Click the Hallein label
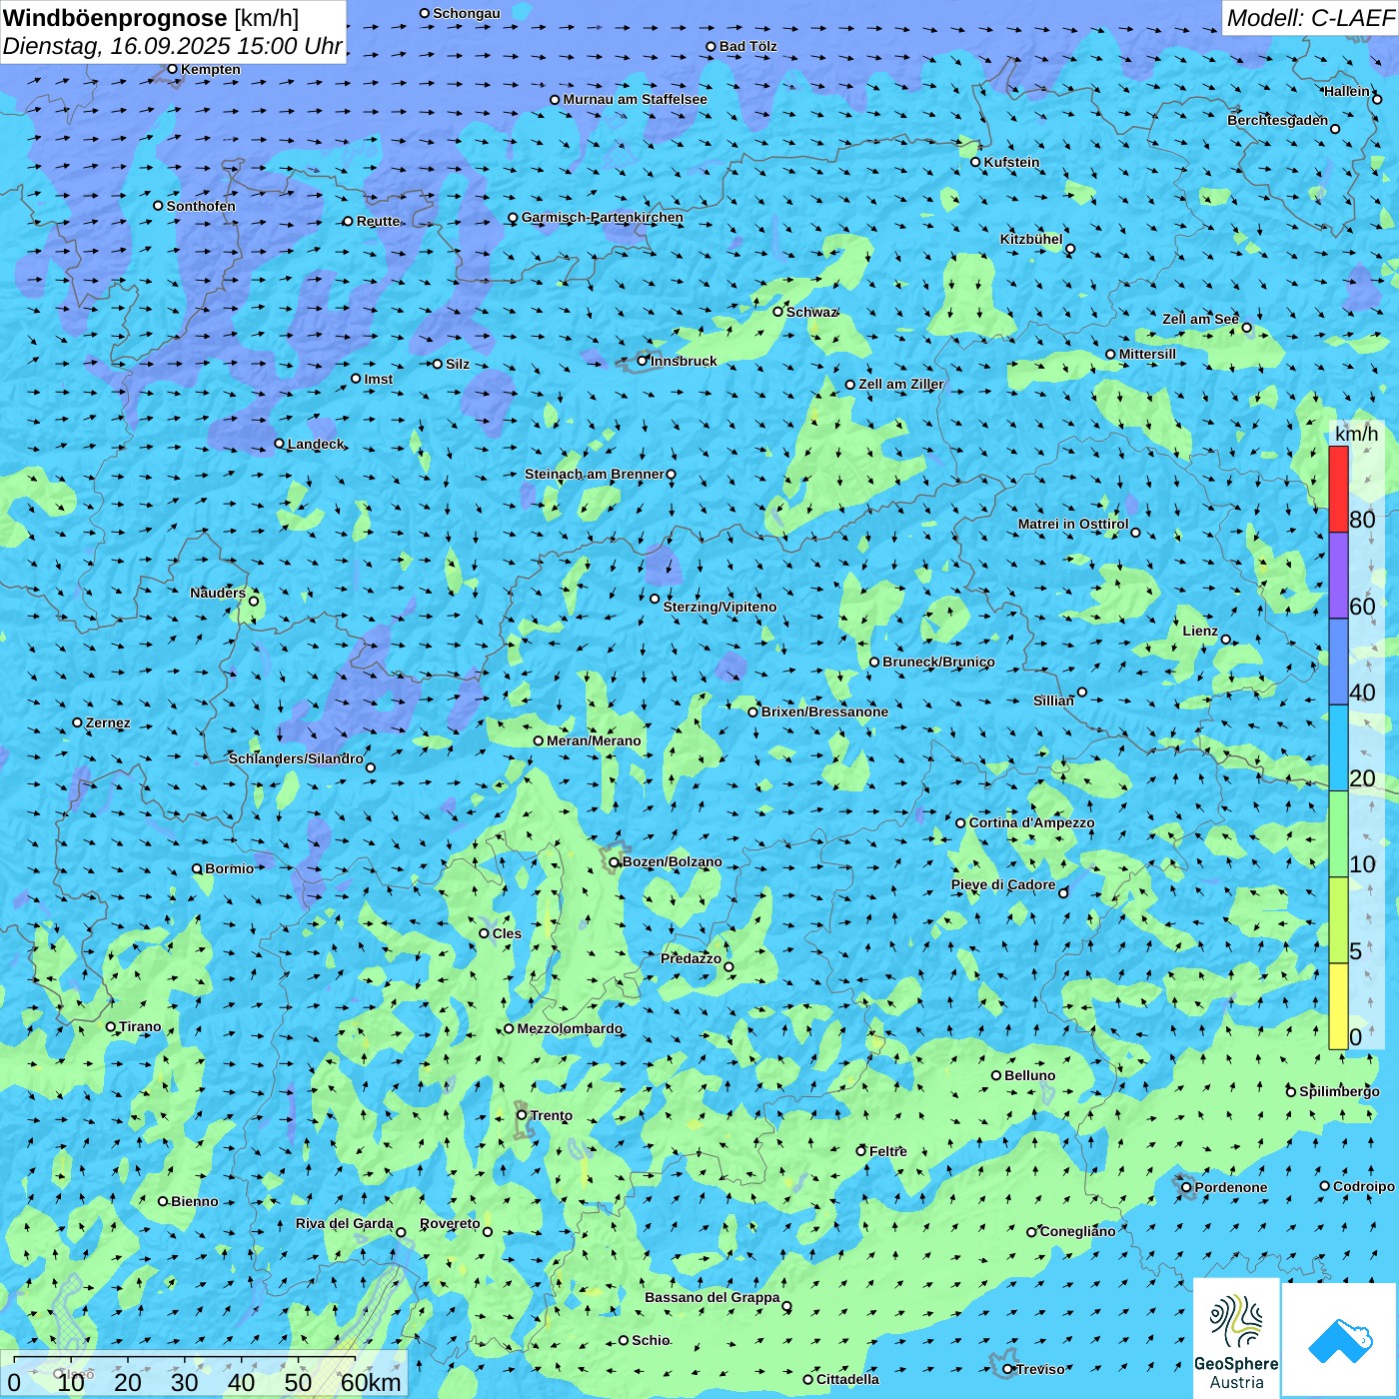The image size is (1399, 1399). (1347, 91)
